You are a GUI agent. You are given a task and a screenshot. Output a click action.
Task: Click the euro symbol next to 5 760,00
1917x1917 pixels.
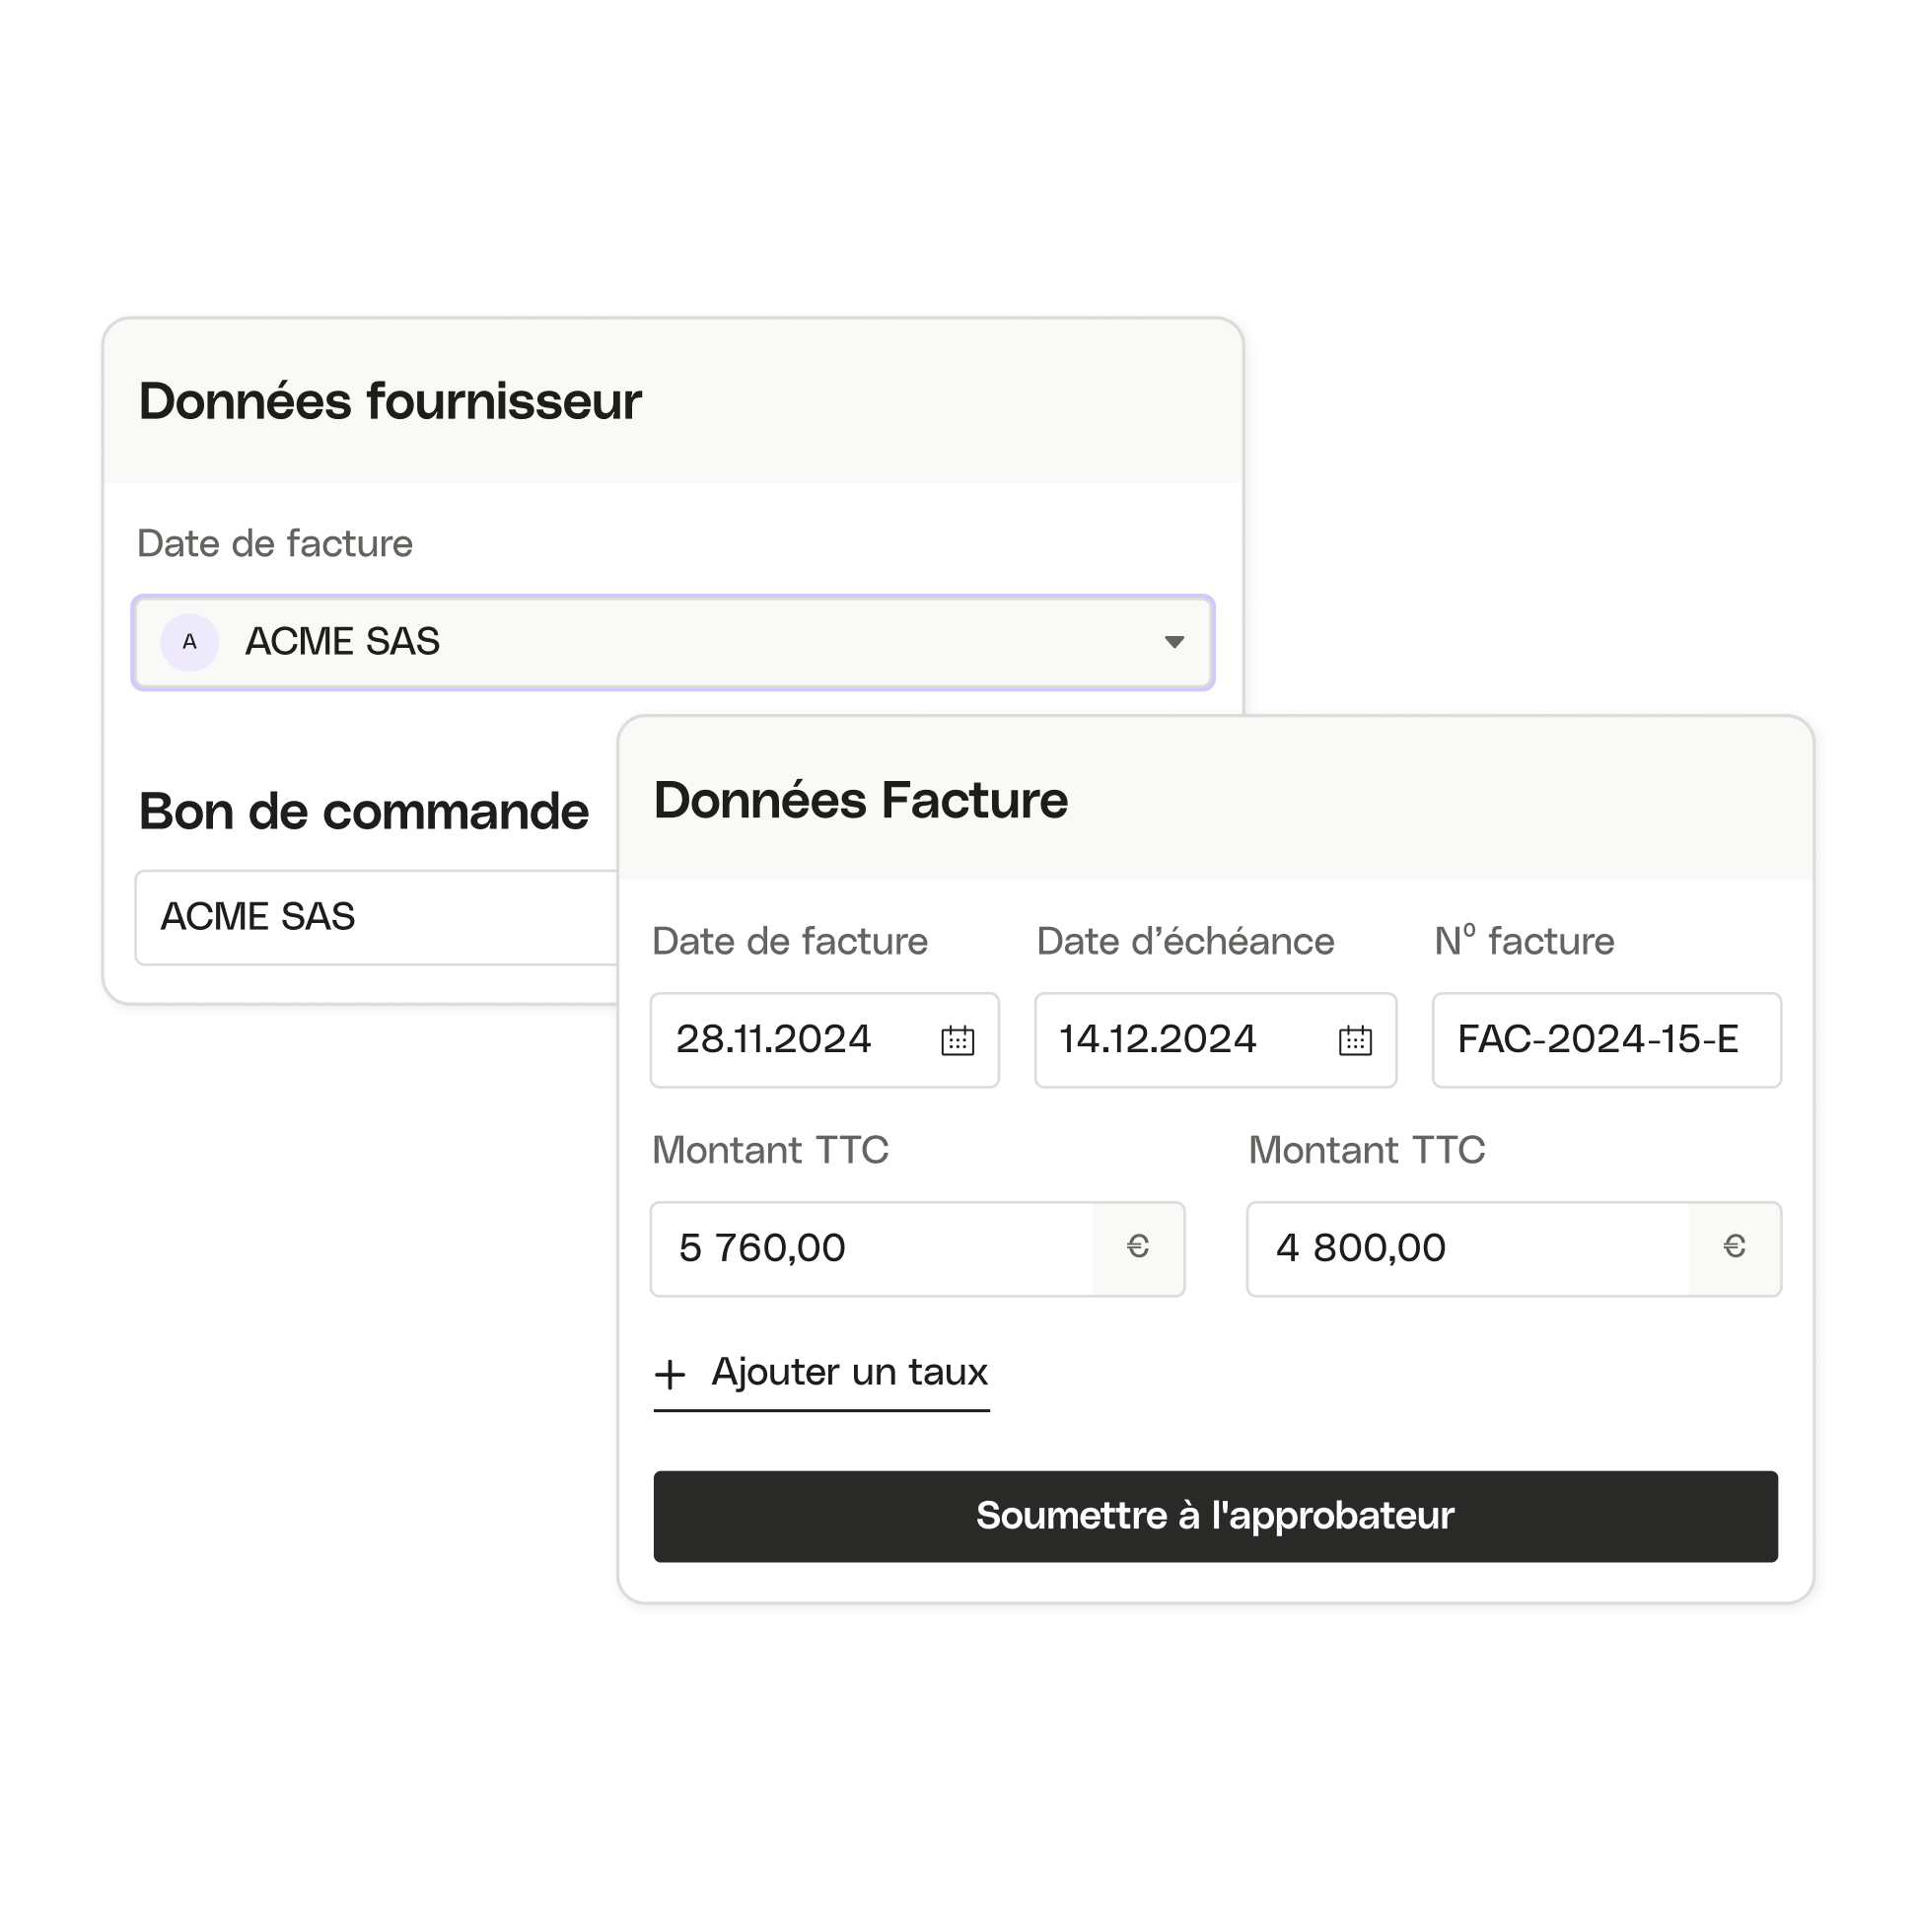pyautogui.click(x=1137, y=1246)
